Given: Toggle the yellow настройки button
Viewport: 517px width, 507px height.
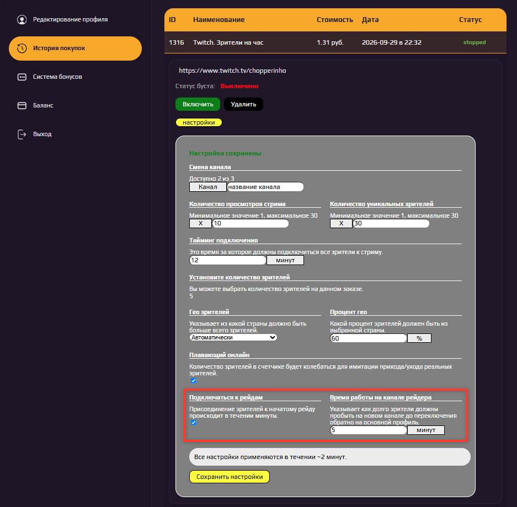Looking at the screenshot, I should tap(199, 122).
